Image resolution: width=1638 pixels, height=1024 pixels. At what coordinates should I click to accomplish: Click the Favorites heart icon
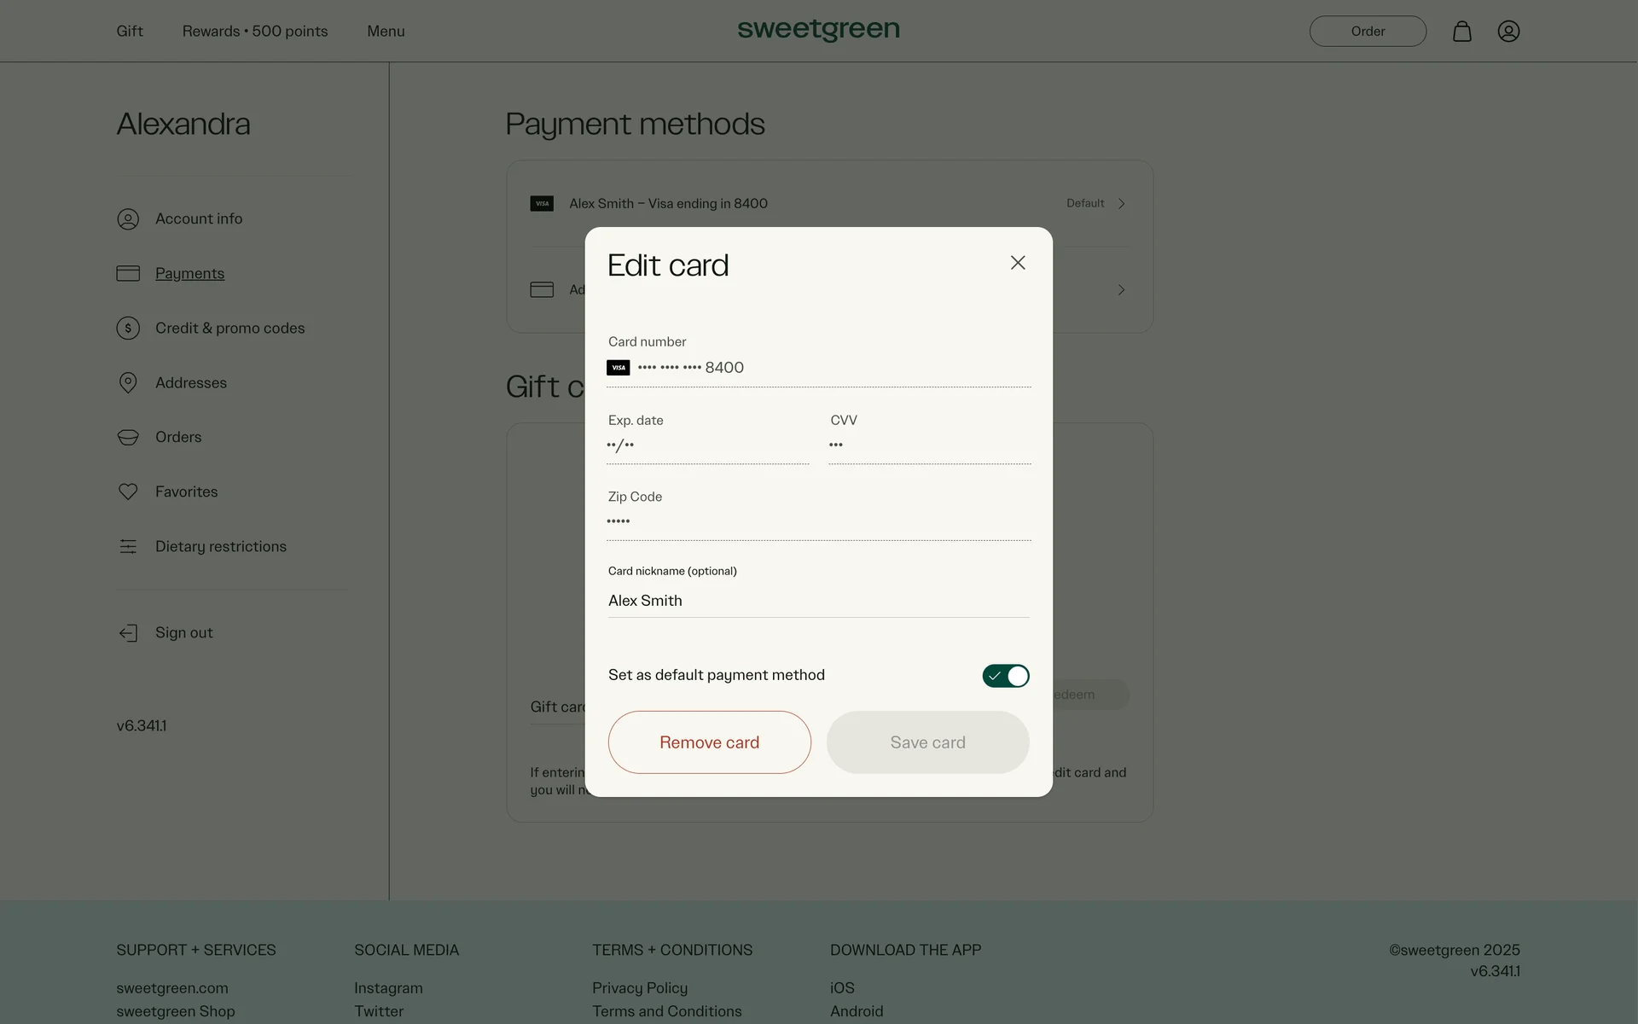(x=128, y=492)
